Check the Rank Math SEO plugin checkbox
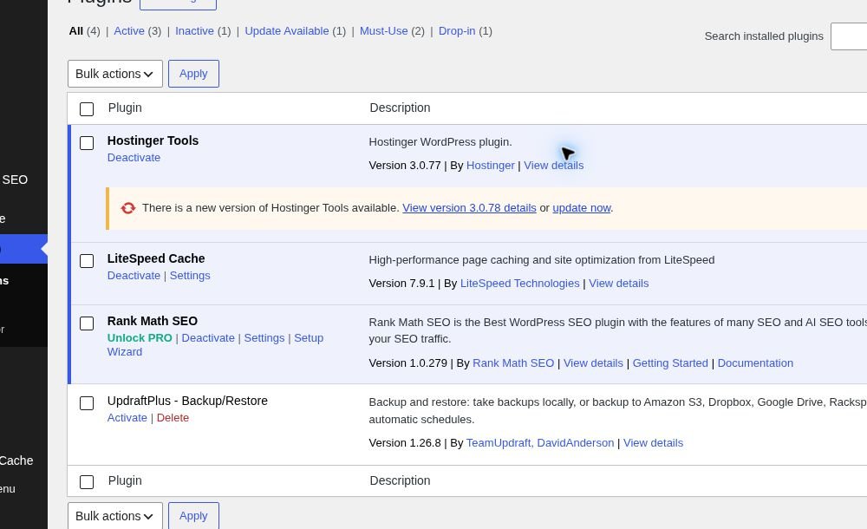This screenshot has height=529, width=867. [87, 323]
